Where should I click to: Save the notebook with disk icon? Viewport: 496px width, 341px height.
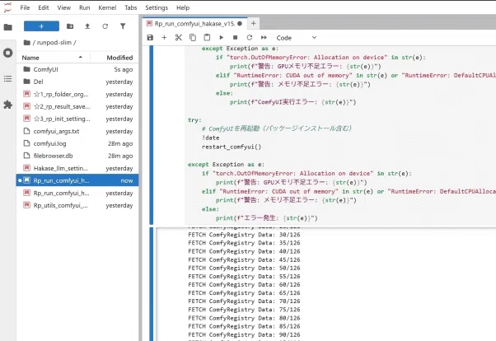tap(150, 38)
